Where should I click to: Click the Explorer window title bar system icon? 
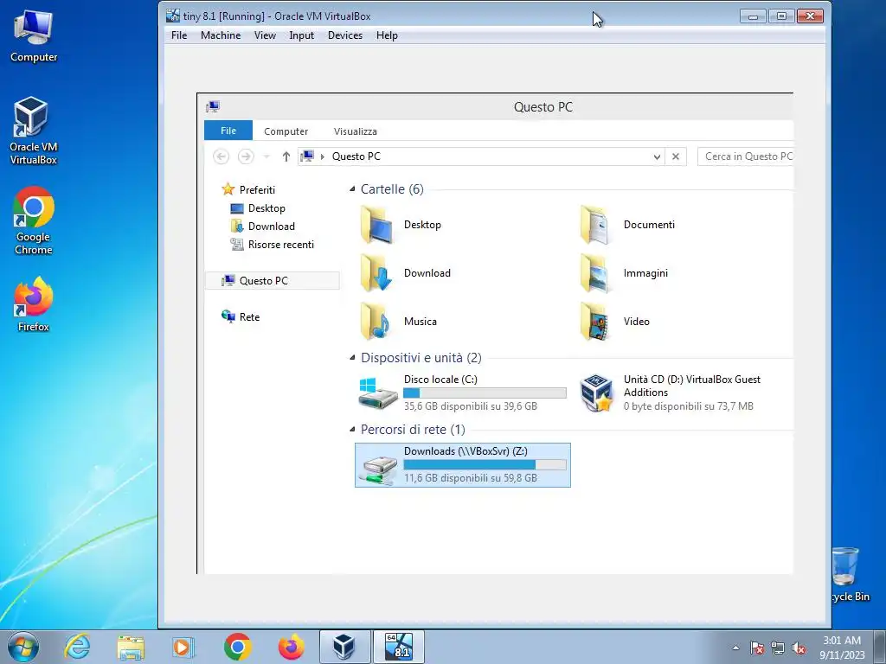(x=213, y=106)
